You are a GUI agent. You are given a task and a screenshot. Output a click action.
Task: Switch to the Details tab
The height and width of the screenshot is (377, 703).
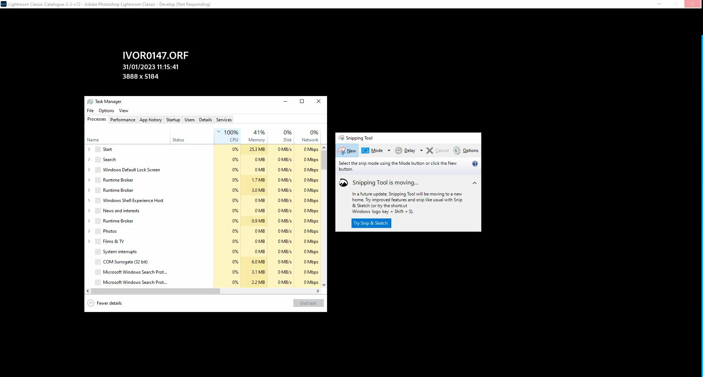pos(205,120)
